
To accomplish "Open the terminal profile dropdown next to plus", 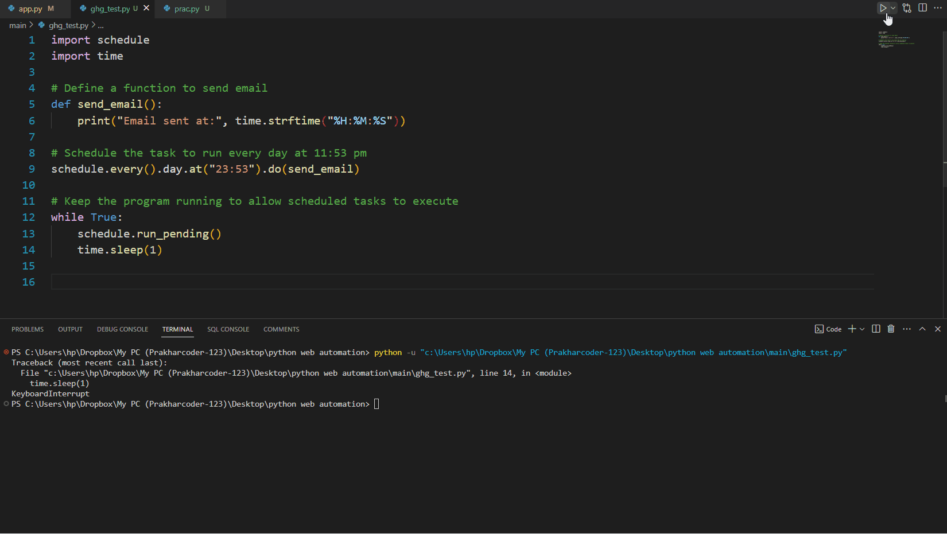I will tap(860, 329).
